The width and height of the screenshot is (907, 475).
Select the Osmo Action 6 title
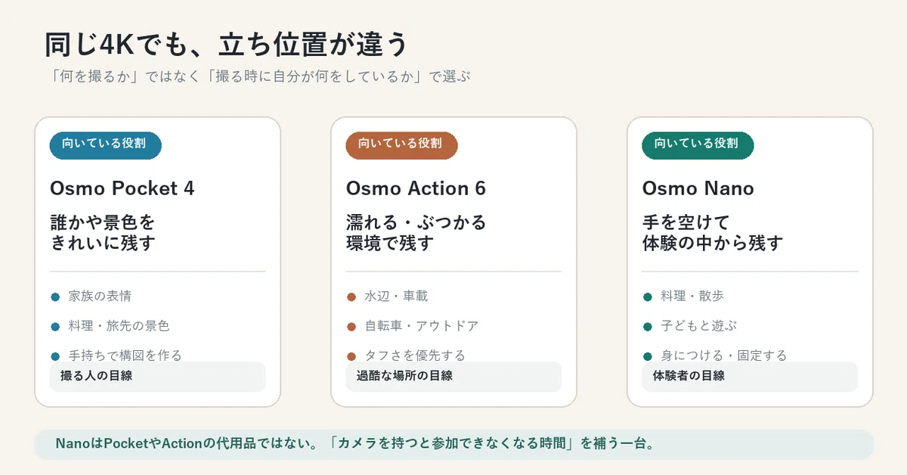pos(416,188)
